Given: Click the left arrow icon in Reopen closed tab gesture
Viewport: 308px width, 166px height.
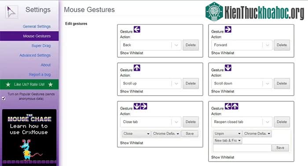Looking at the screenshot, I should pos(228,106).
